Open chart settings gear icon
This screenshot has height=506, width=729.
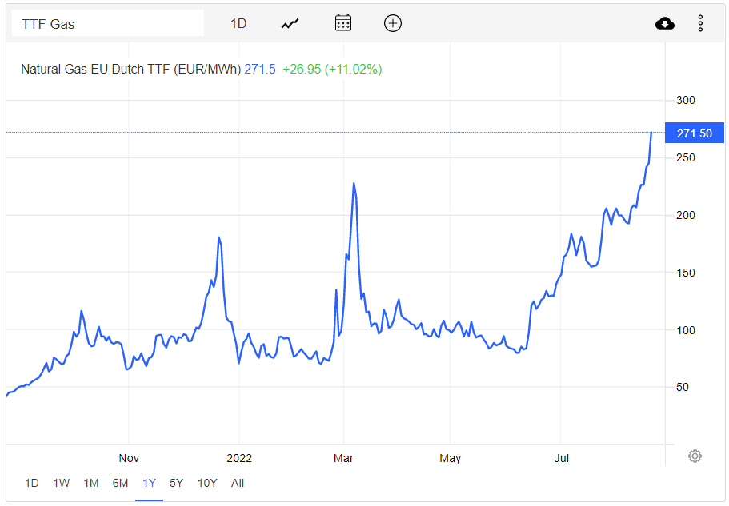click(x=695, y=456)
